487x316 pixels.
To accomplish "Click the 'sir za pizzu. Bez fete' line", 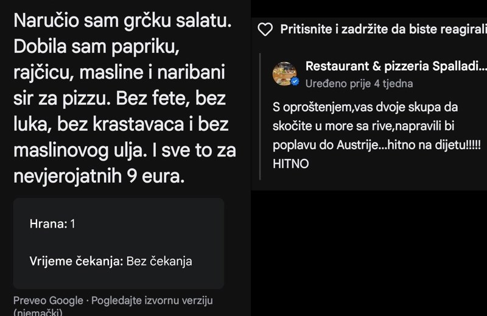I will click(x=120, y=99).
